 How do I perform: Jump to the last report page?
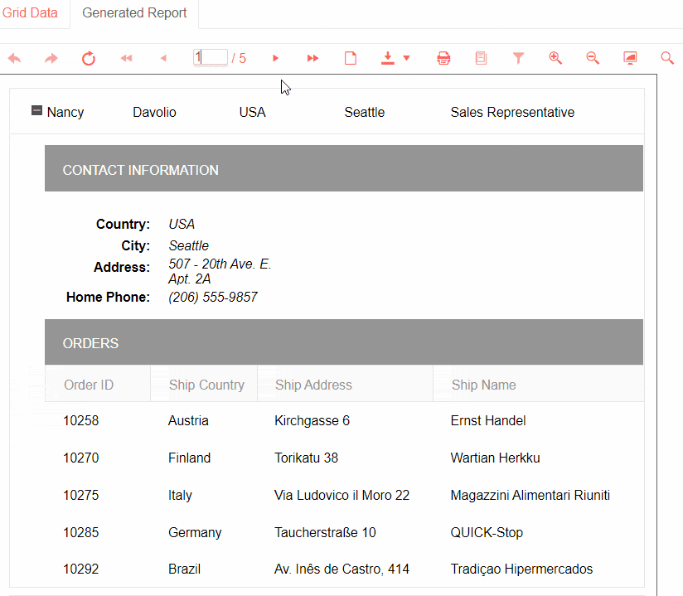coord(312,58)
